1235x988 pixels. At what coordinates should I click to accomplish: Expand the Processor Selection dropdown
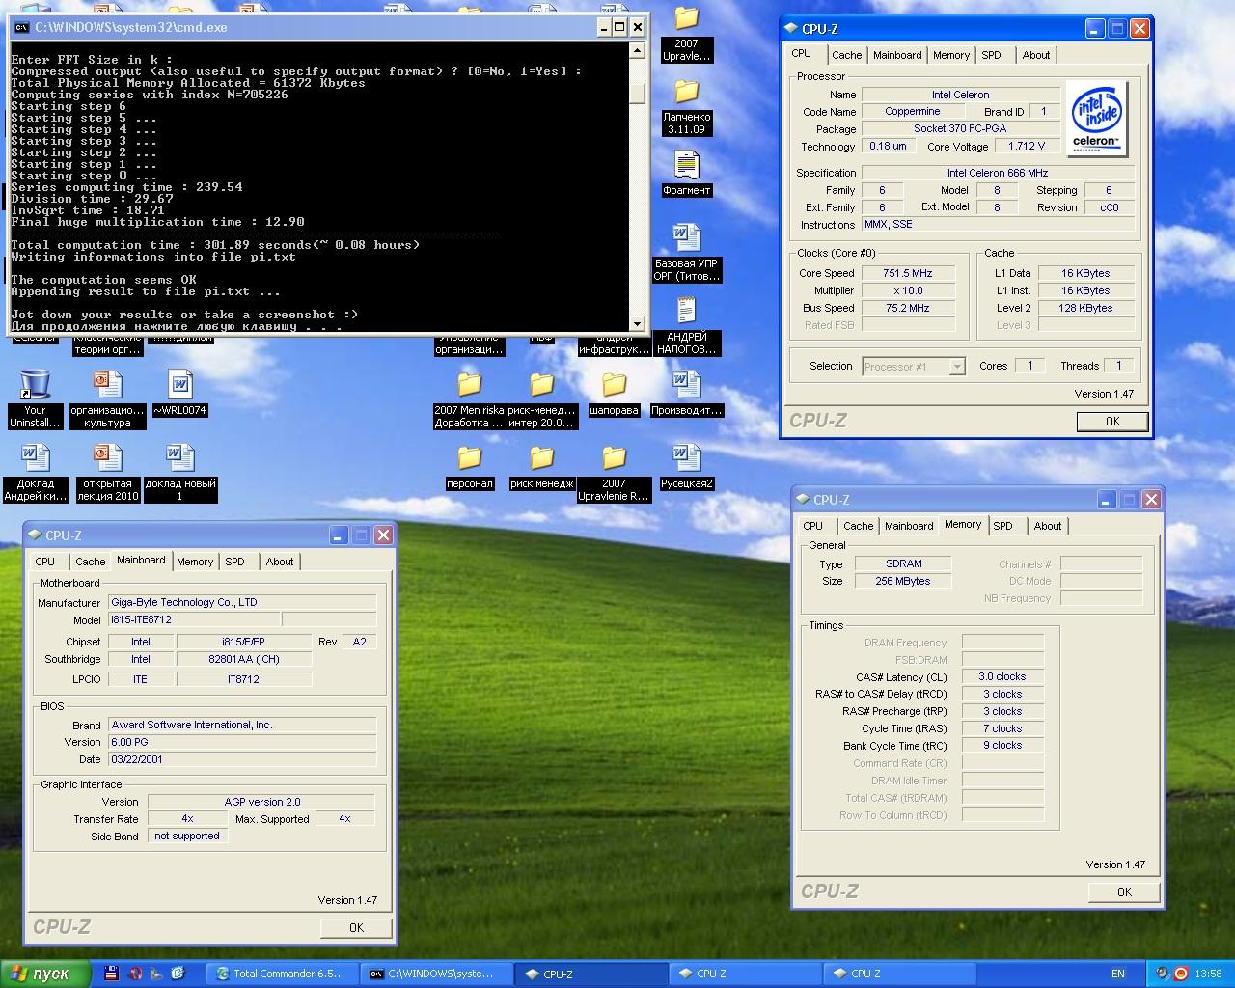[956, 367]
